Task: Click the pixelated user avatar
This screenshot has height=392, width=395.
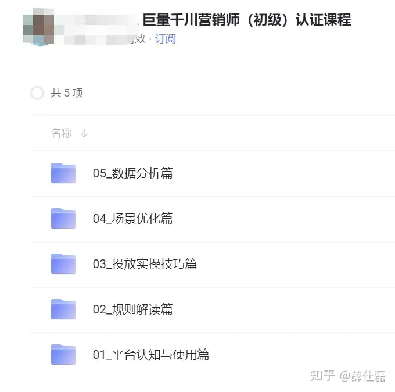Action: (x=38, y=27)
